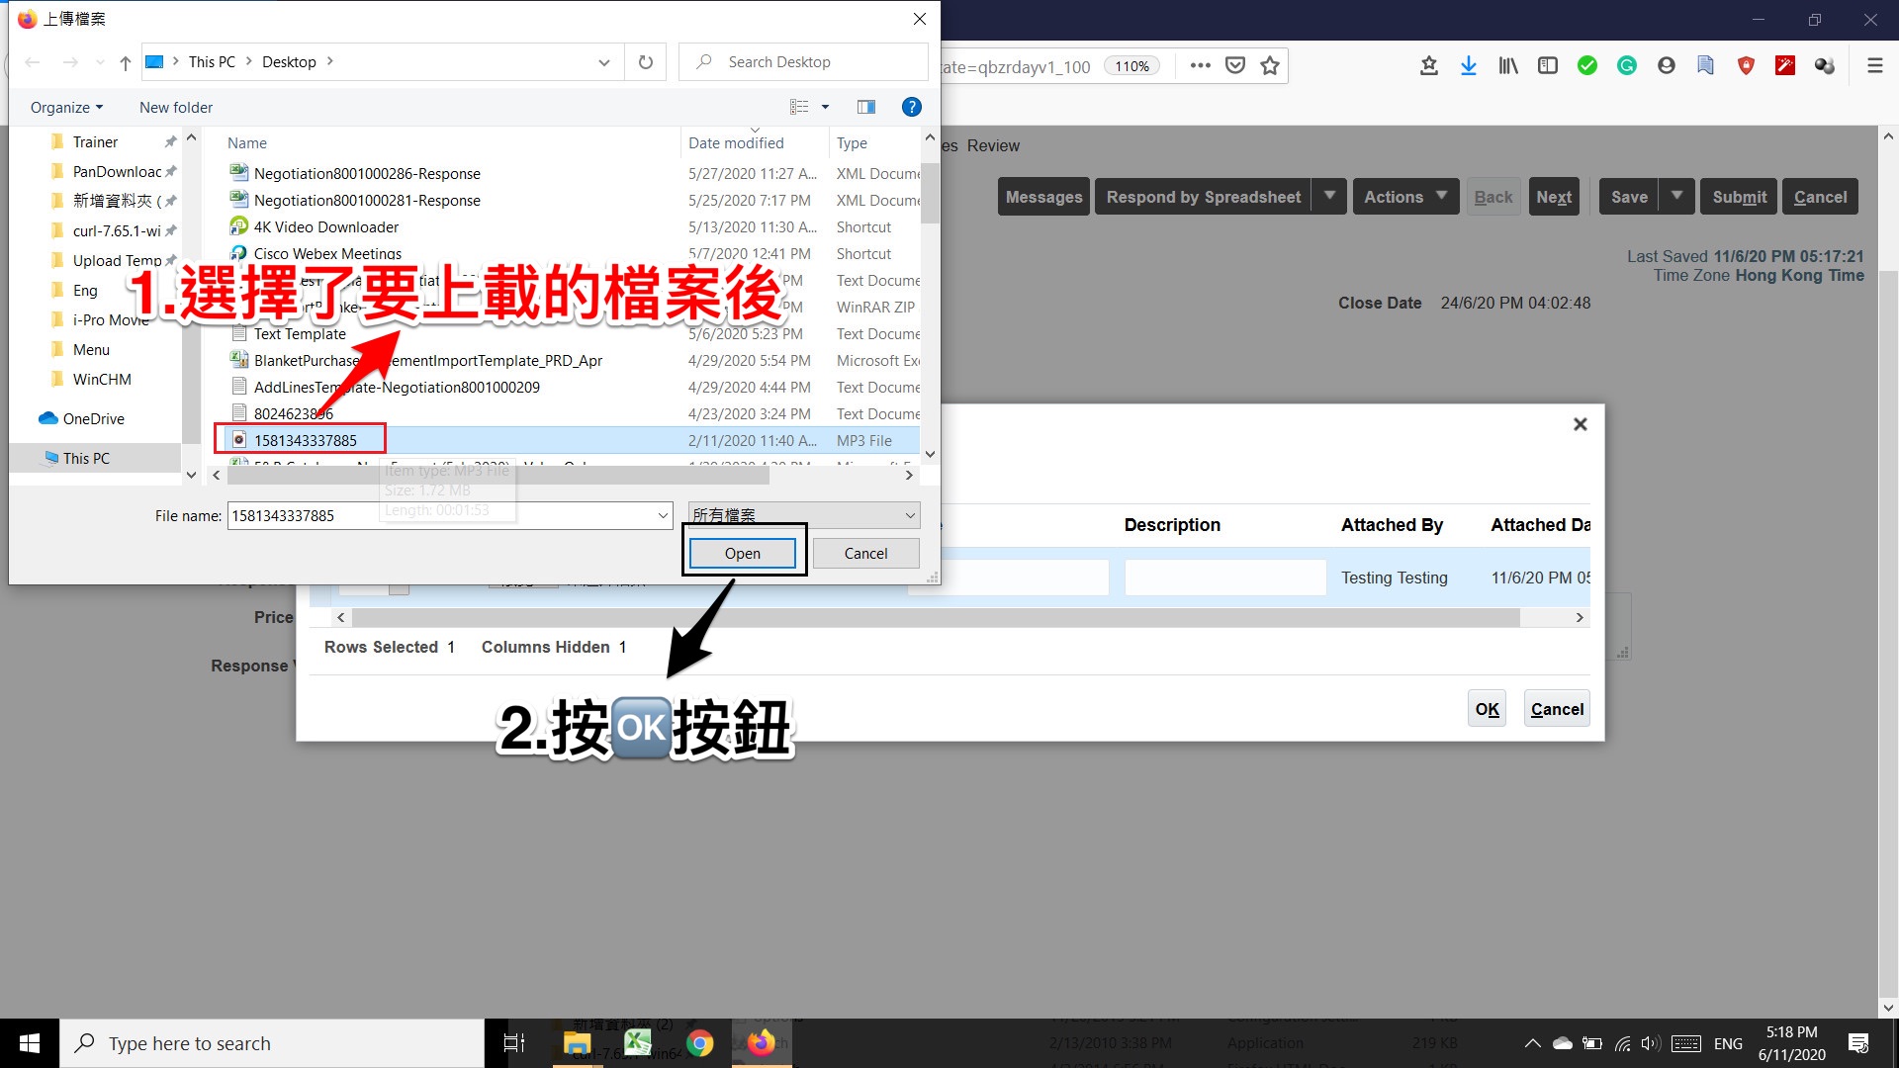The image size is (1899, 1068).
Task: Click the Search Desktop field
Action: click(803, 61)
